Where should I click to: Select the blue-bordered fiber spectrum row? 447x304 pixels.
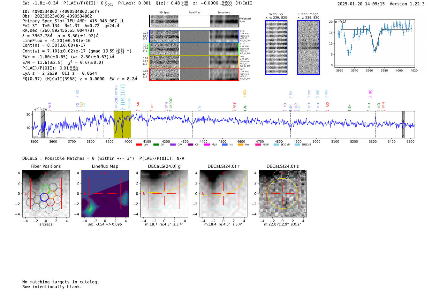pos(194,36)
